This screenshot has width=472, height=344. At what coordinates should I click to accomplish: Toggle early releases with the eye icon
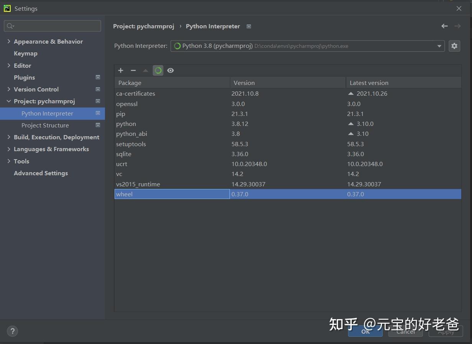coord(170,70)
